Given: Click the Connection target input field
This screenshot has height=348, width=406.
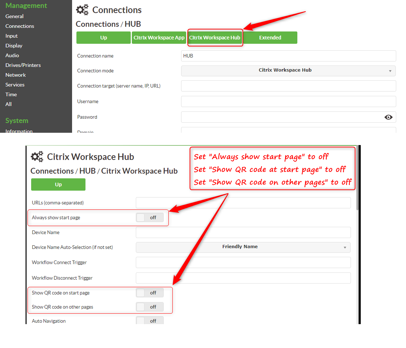Looking at the screenshot, I should pos(288,86).
